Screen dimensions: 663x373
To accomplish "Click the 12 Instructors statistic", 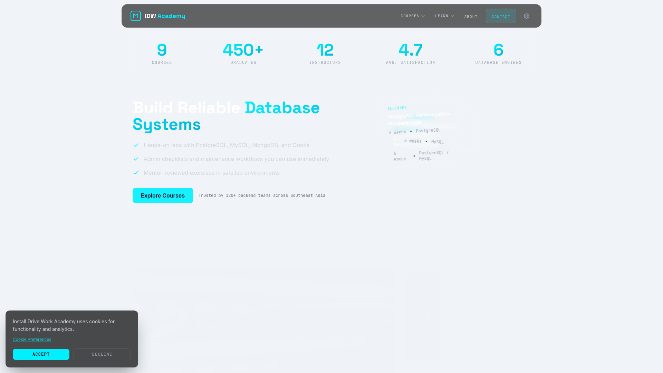I will point(325,54).
